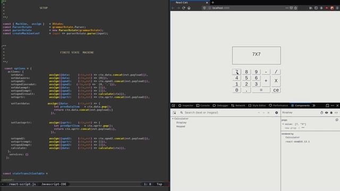Viewport: 340px width, 191px height.
Task: Bookmark this page with the star icon
Action: 295,8
